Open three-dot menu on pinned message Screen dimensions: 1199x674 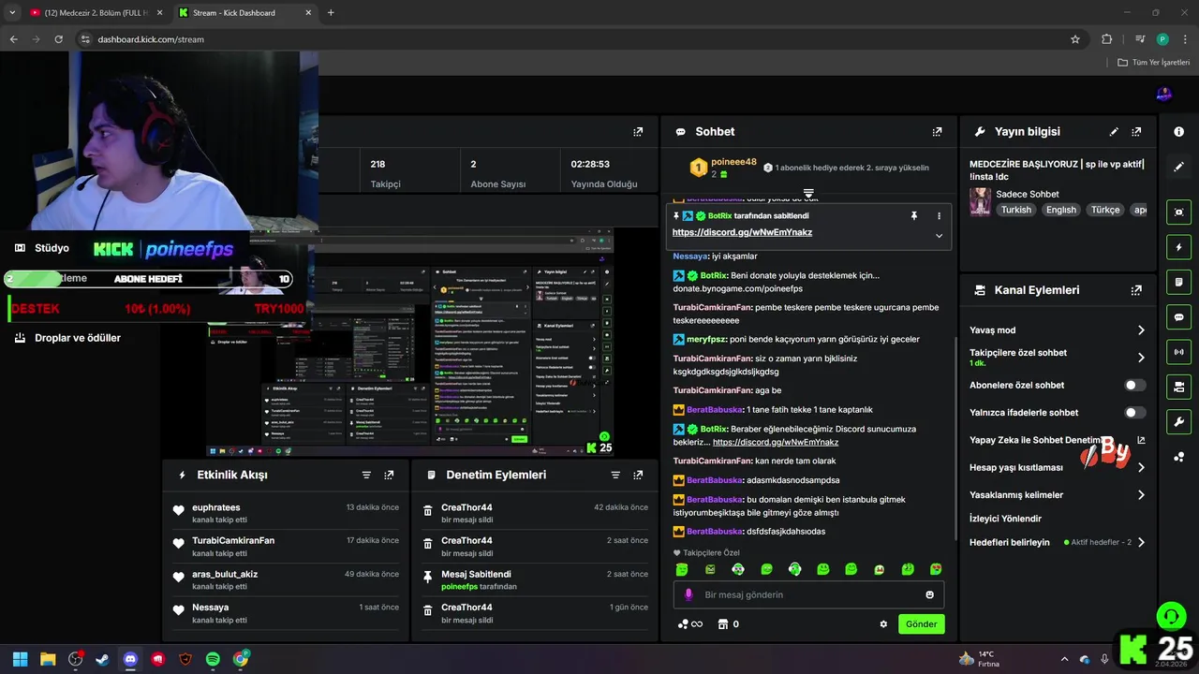click(939, 215)
